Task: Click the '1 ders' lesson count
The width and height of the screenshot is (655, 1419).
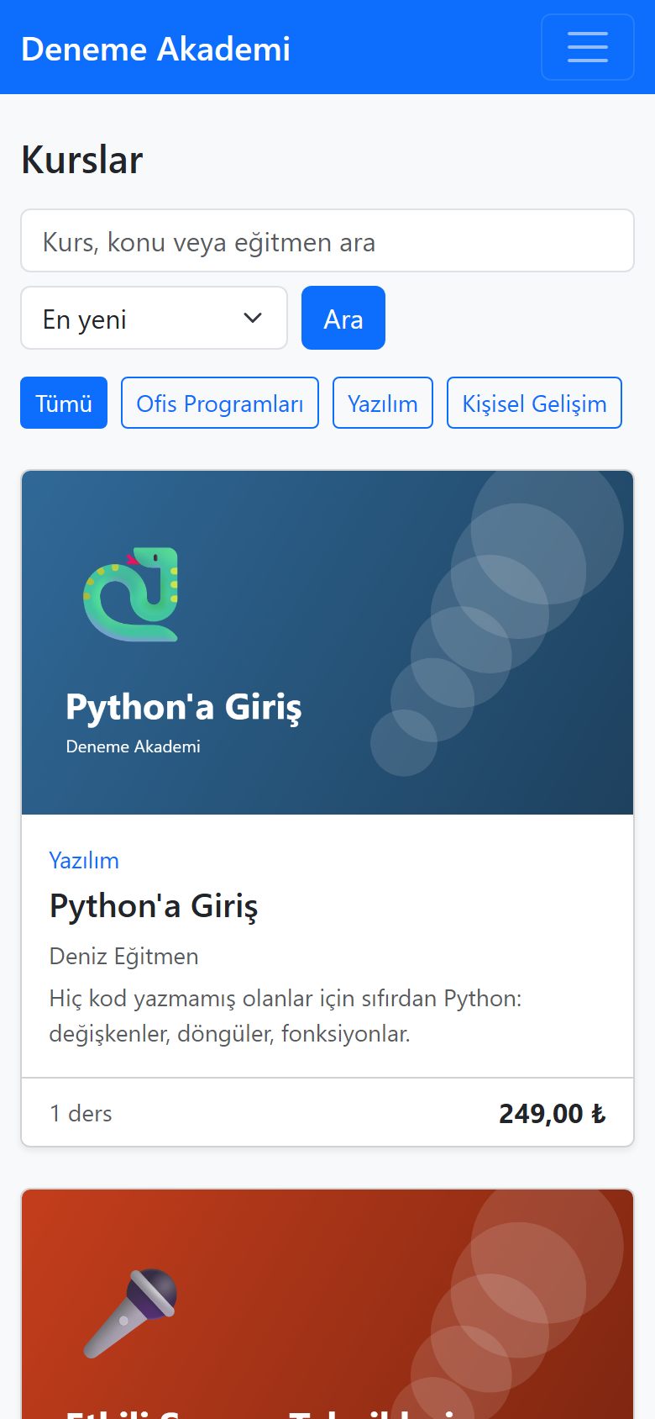Action: pyautogui.click(x=81, y=1113)
